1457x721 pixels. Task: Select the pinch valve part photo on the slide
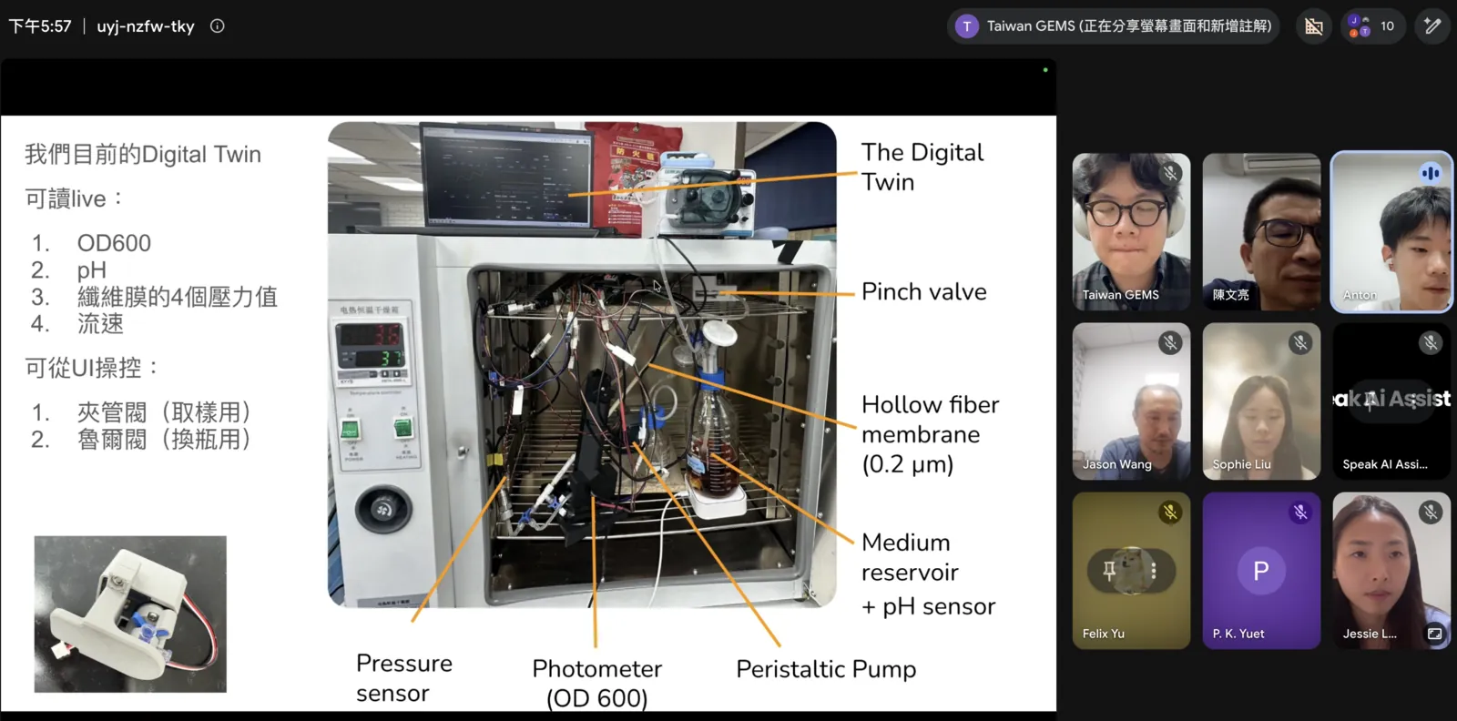[x=130, y=614]
